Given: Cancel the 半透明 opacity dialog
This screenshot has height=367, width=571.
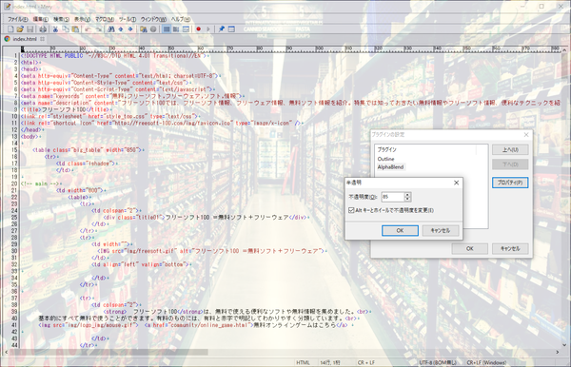Looking at the screenshot, I should 441,231.
